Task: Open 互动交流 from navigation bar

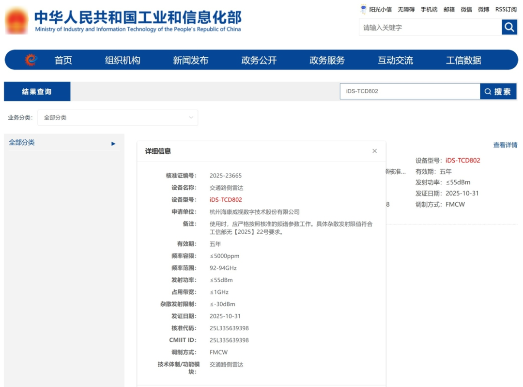Action: pos(395,60)
